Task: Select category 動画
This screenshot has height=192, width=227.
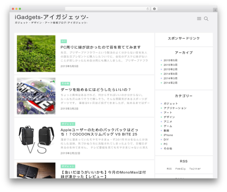Action: pos(166,130)
